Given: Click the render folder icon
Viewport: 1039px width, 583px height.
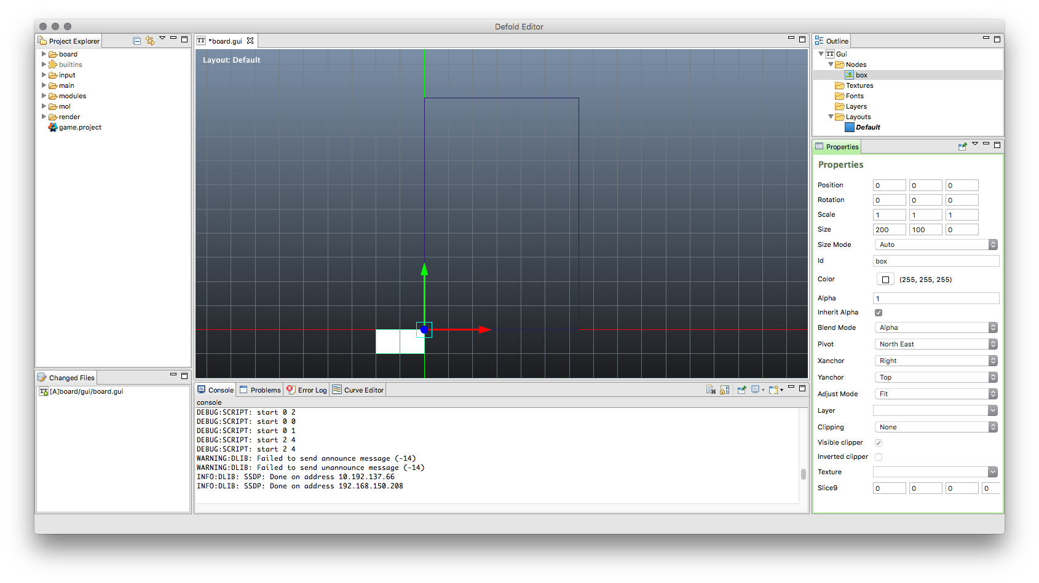Looking at the screenshot, I should 53,117.
